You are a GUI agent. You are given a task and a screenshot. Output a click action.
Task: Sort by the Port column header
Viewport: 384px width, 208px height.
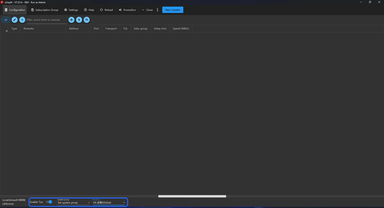[96, 28]
